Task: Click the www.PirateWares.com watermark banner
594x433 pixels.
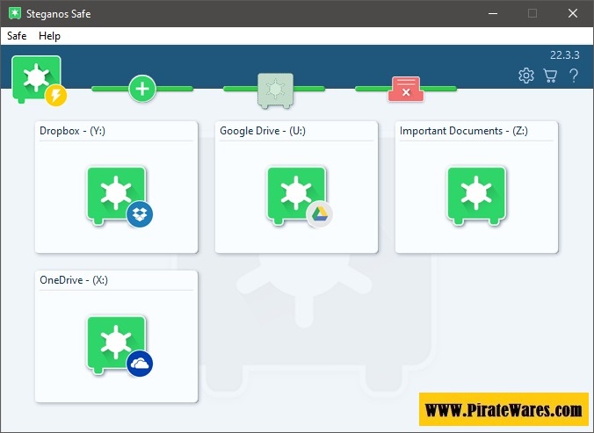Action: [503, 409]
